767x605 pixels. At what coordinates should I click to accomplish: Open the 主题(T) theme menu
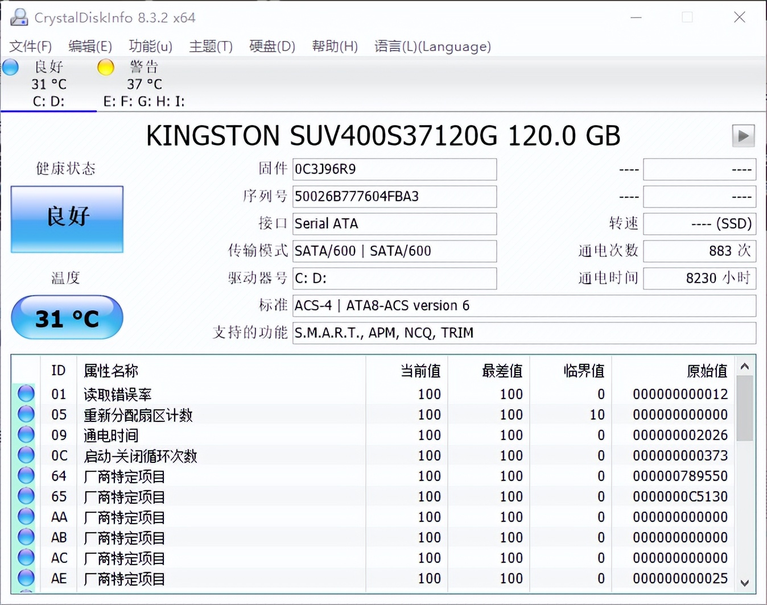click(211, 47)
